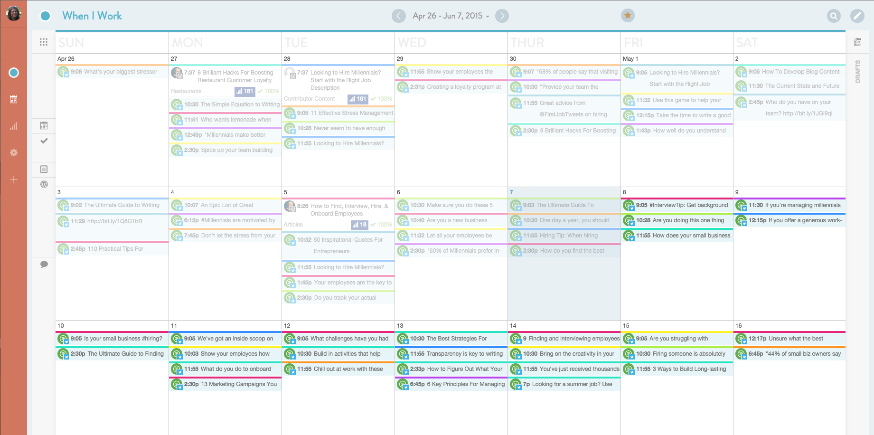The width and height of the screenshot is (874, 435).
Task: Click the plus add icon in sidebar
Action: [14, 180]
